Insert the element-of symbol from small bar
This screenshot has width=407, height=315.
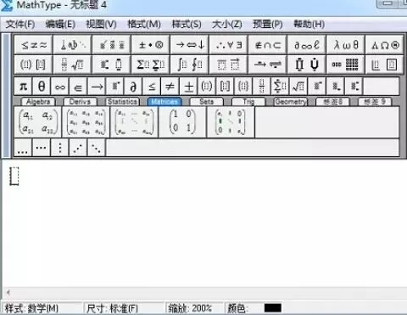[78, 86]
